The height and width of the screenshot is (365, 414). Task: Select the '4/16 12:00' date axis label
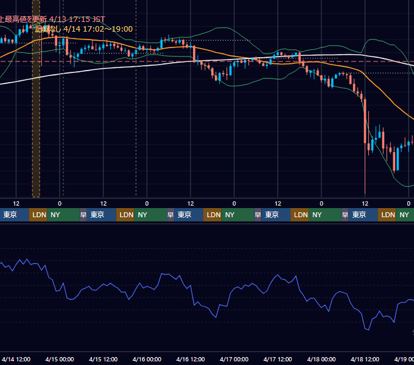pos(191,359)
